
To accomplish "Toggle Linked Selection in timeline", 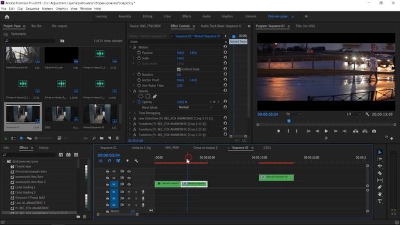I will 118,161.
